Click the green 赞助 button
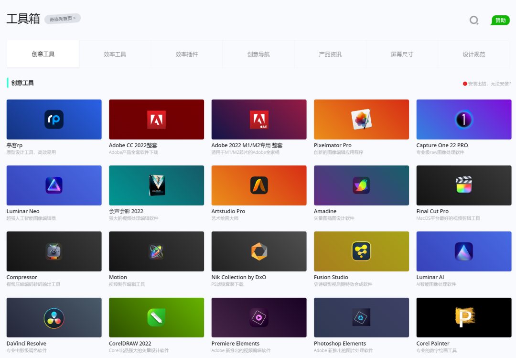Screen dimensions: 516x358 [x=500, y=21]
